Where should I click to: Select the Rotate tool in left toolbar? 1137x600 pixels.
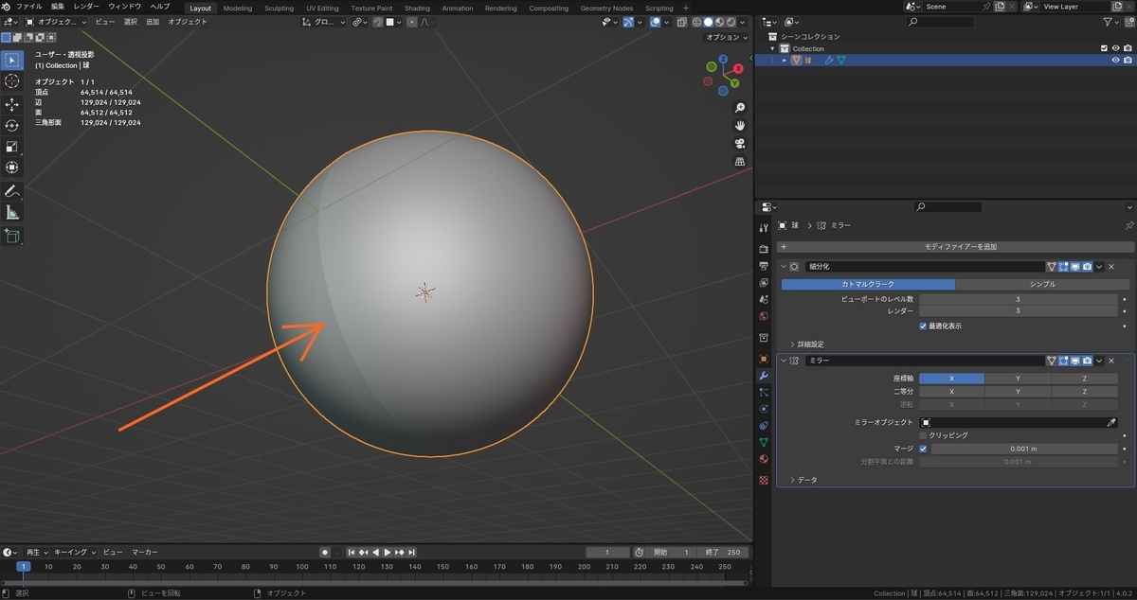coord(12,125)
